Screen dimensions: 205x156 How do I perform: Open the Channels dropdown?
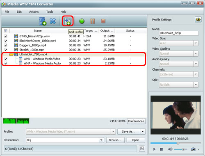(x=196, y=74)
